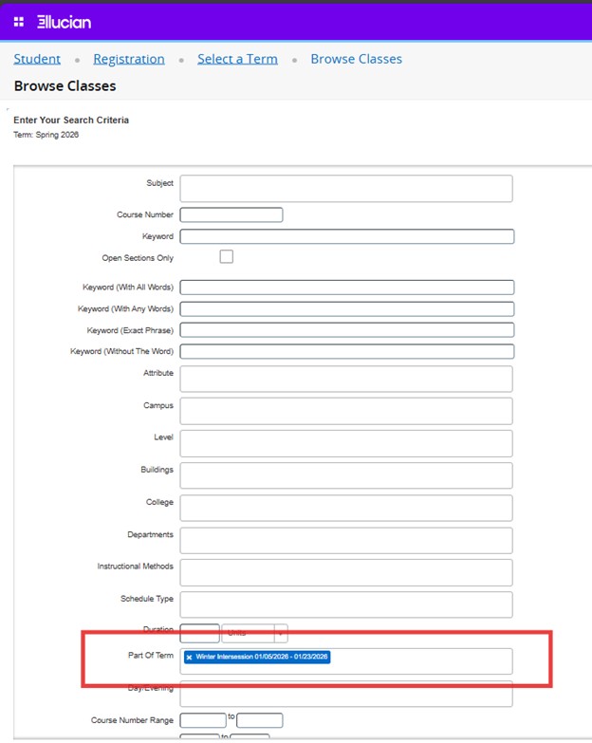This screenshot has height=743, width=592.
Task: Select the Keyword (Exact Phrase) input
Action: 346,330
